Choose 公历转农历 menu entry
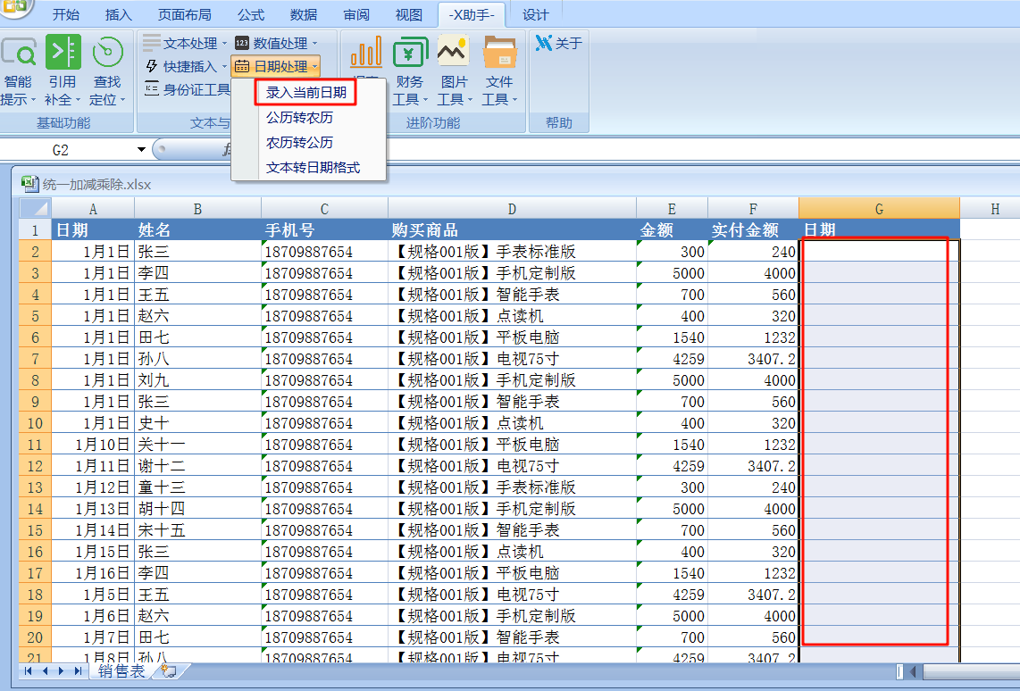 (x=299, y=118)
